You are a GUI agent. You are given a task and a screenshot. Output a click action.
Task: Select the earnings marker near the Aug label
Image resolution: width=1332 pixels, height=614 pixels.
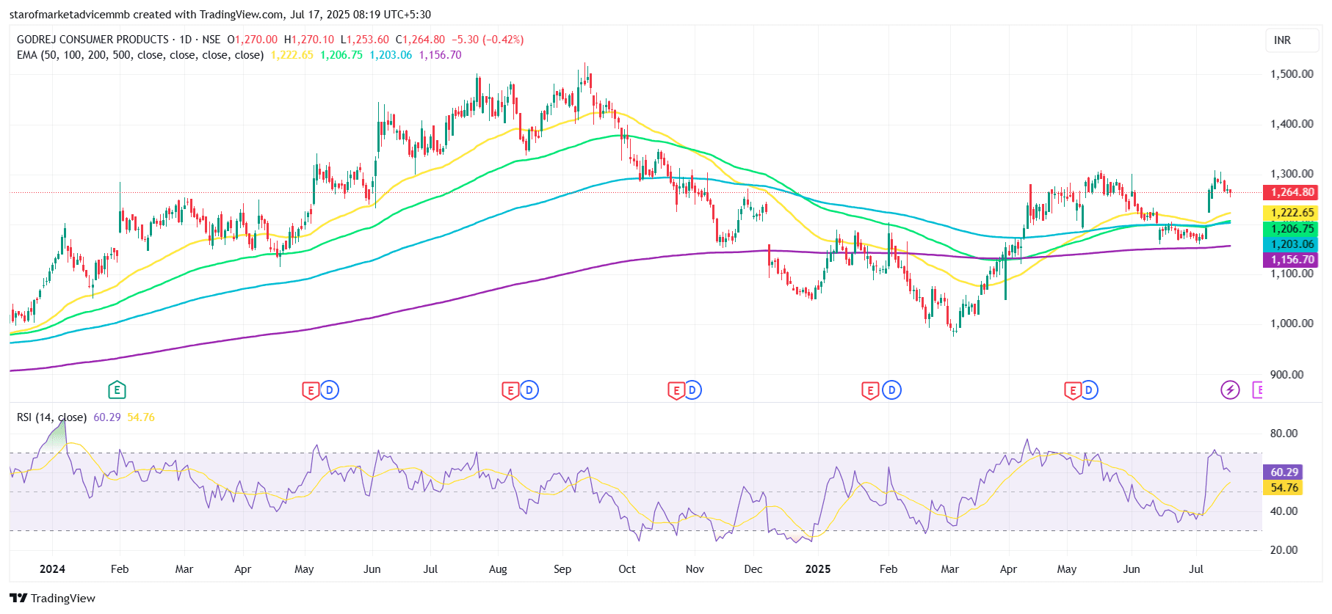coord(510,390)
